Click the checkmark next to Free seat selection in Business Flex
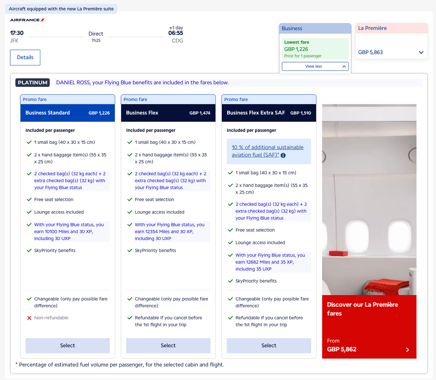Viewport: 436px width, 380px height. coord(130,199)
